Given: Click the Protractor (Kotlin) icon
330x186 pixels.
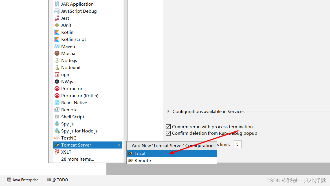Looking at the screenshot, I should [x=57, y=96].
